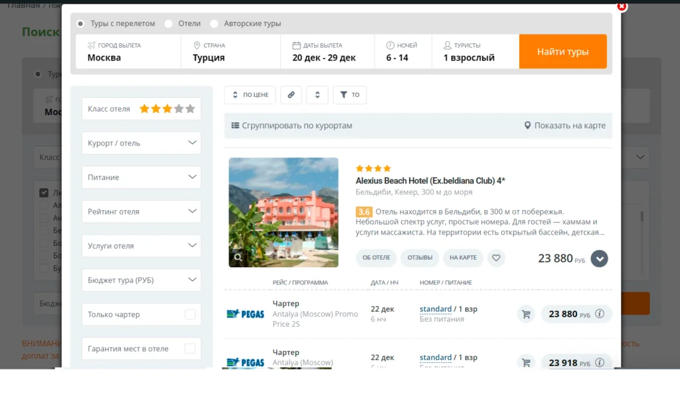Expand 'Услуги отеля' dropdown
680x398 pixels.
(x=141, y=246)
